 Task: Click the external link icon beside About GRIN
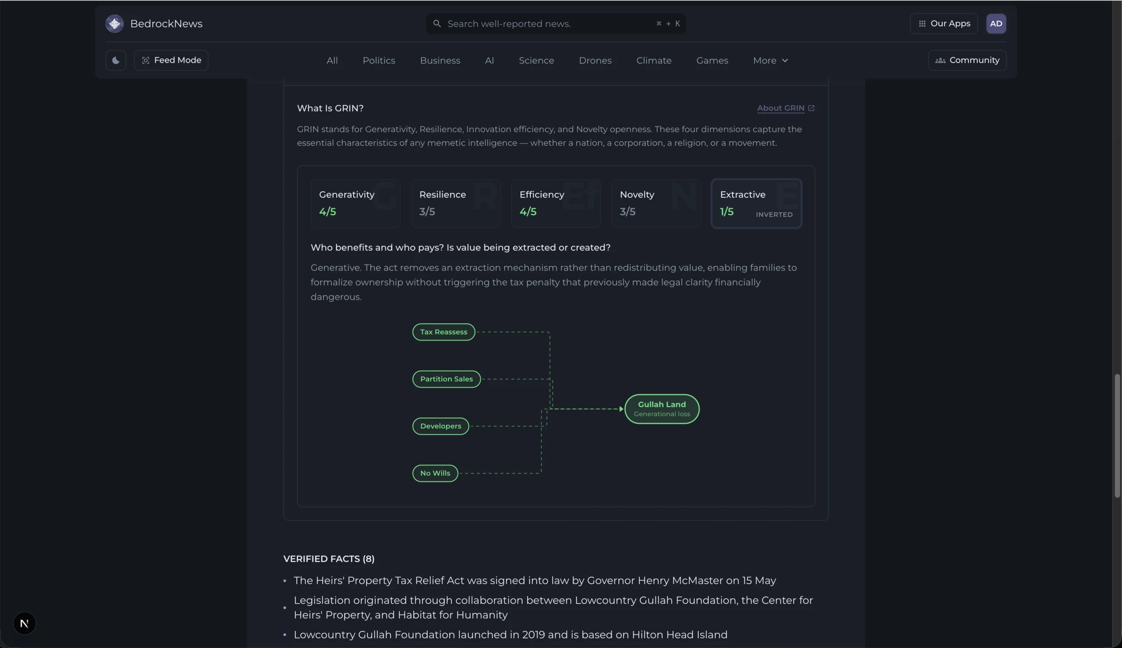click(x=811, y=108)
